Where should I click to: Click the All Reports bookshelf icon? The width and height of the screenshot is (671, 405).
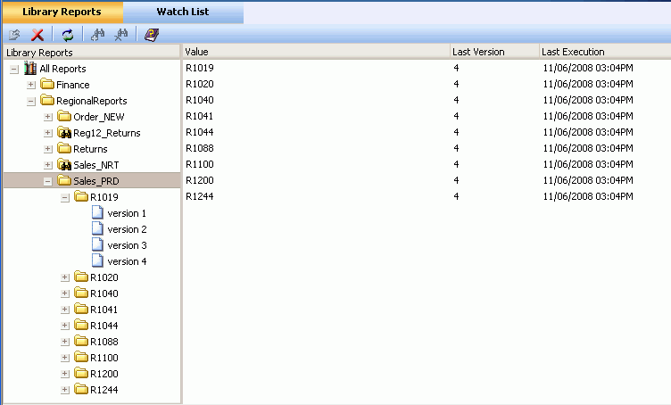30,68
